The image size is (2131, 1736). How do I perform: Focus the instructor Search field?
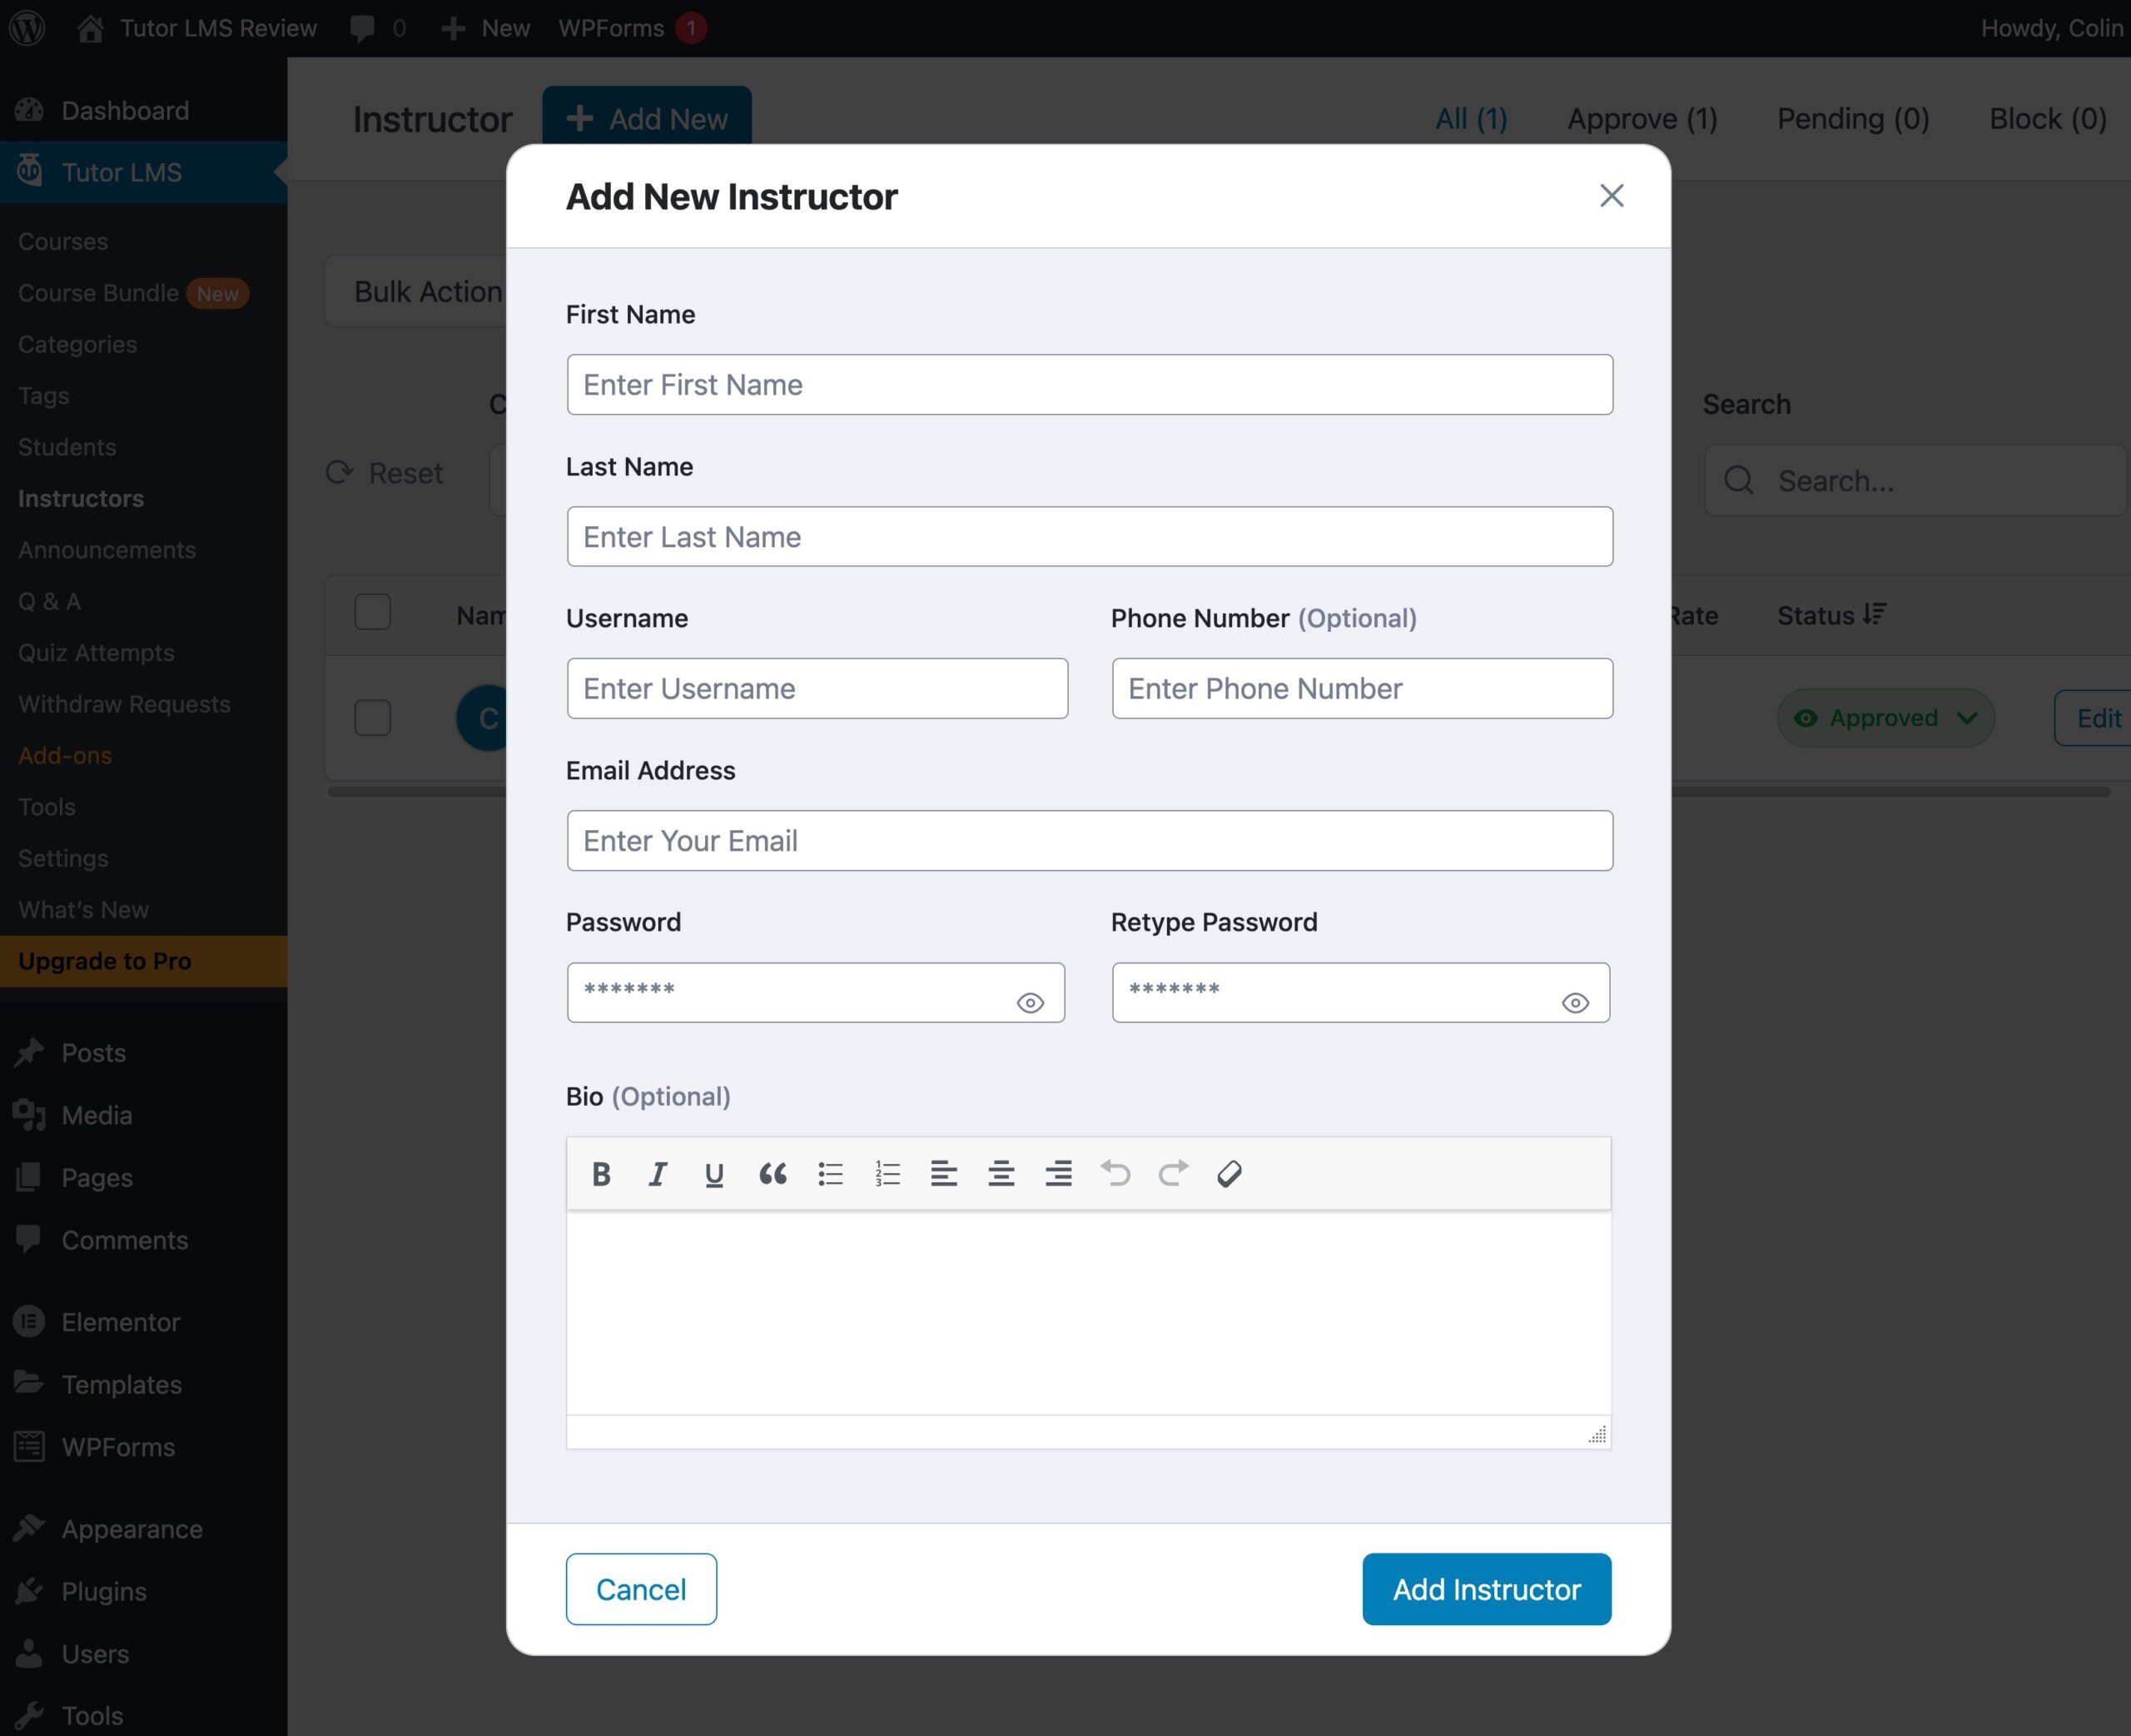(1916, 481)
